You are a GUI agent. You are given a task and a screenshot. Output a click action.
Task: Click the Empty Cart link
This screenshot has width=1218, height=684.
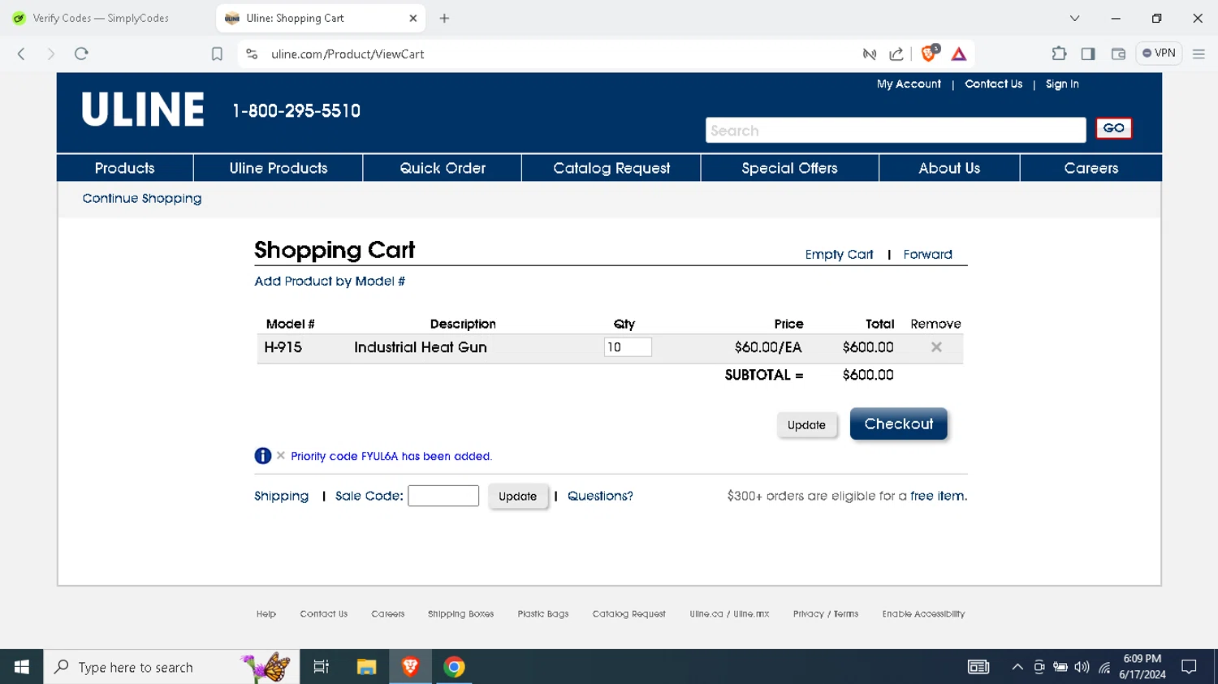coord(839,254)
